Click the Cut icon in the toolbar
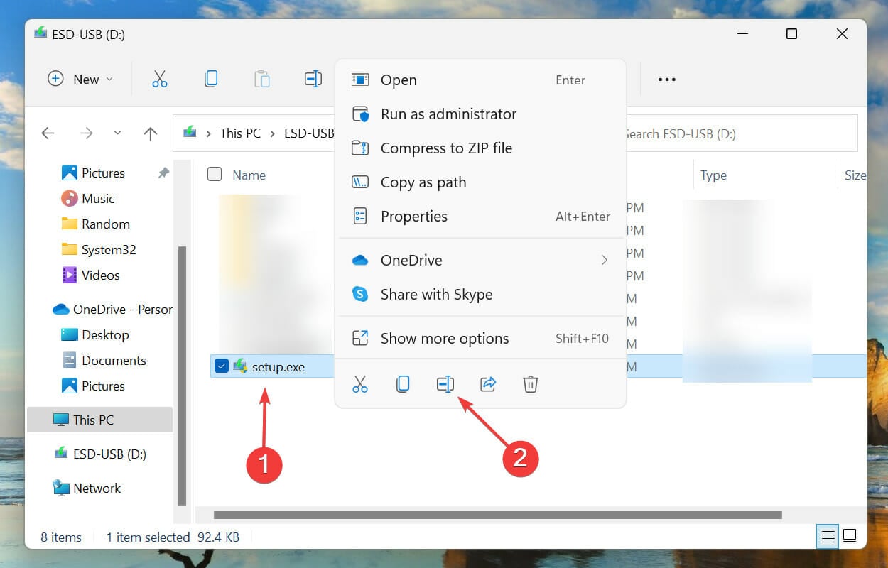Image resolution: width=888 pixels, height=568 pixels. tap(159, 79)
